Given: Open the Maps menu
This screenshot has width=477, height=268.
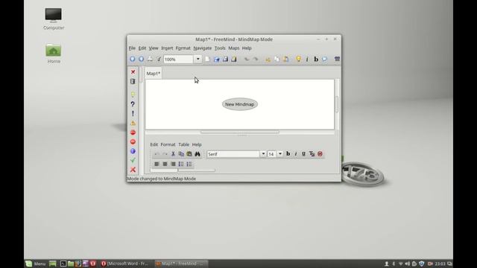Looking at the screenshot, I should tap(233, 48).
